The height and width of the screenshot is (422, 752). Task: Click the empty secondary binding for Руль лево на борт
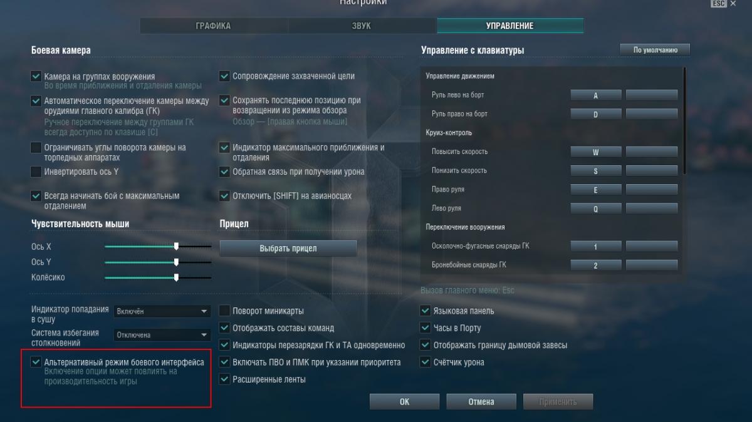(652, 96)
